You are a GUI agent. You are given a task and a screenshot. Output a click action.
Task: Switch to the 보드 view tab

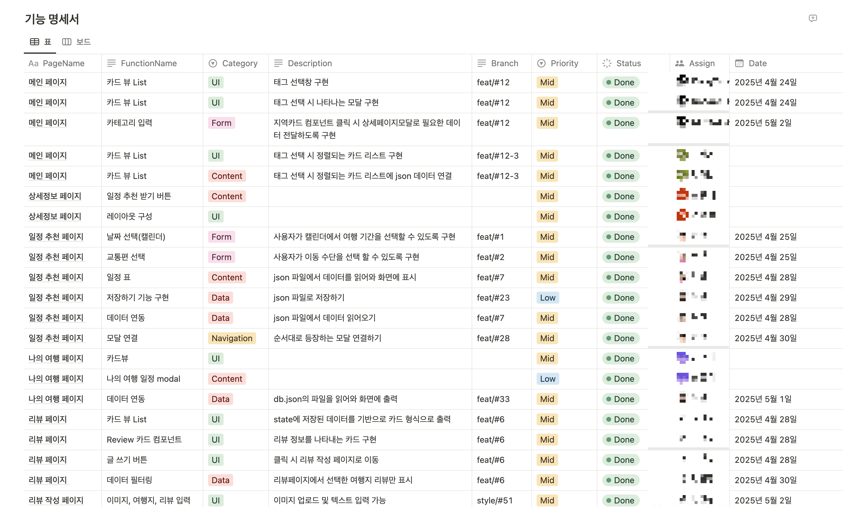tap(83, 42)
